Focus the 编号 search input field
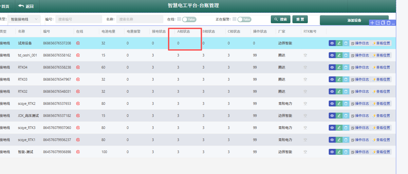 (79, 19)
